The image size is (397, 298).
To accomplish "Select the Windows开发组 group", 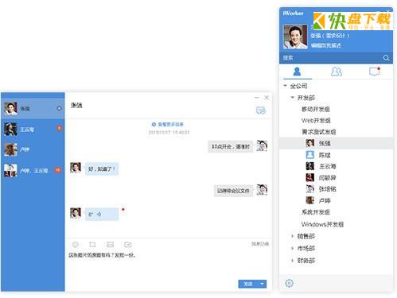I will pos(322,224).
